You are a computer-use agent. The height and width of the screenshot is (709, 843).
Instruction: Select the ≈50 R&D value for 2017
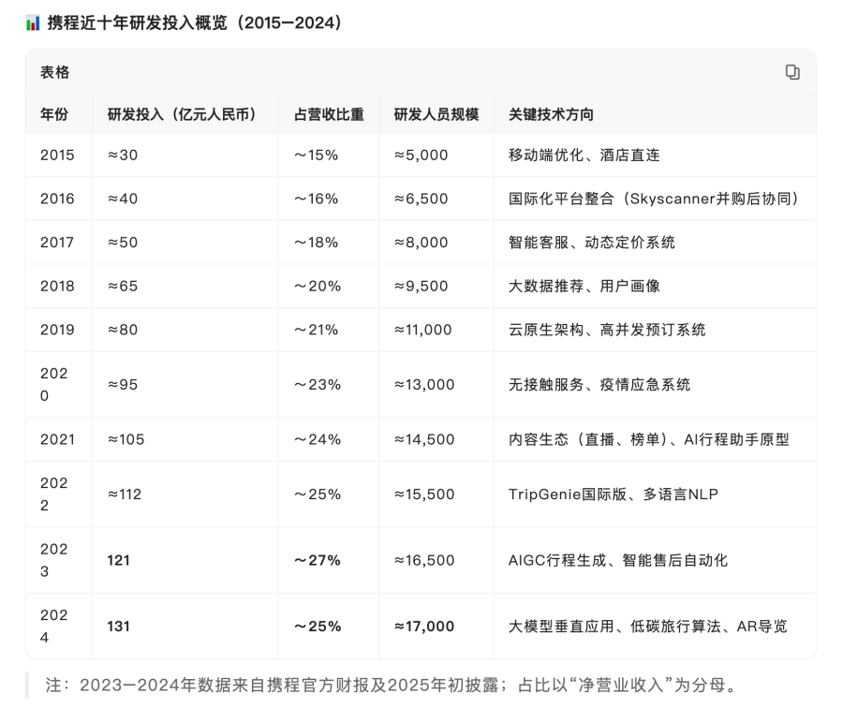(123, 243)
